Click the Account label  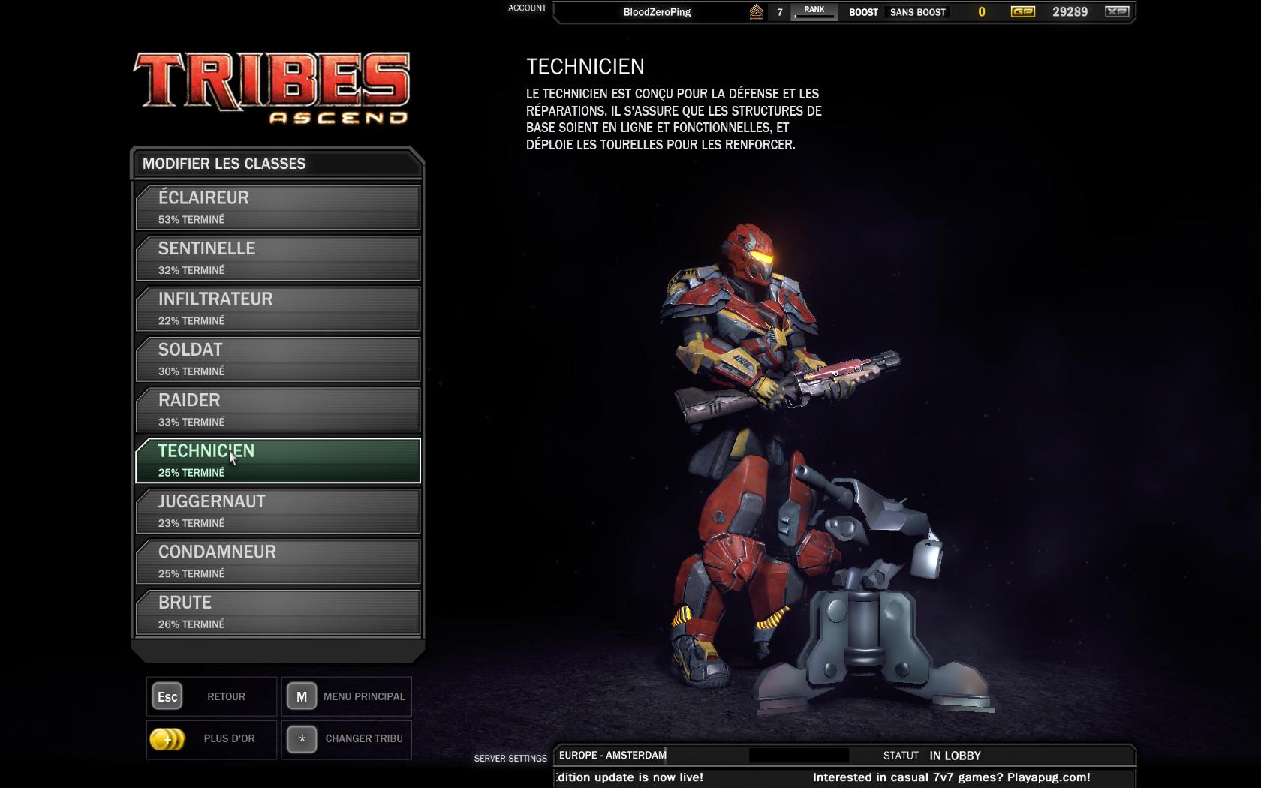coord(527,8)
